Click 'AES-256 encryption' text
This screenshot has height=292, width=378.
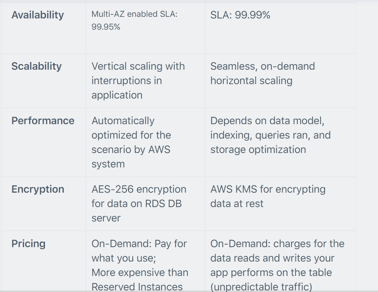click(139, 189)
